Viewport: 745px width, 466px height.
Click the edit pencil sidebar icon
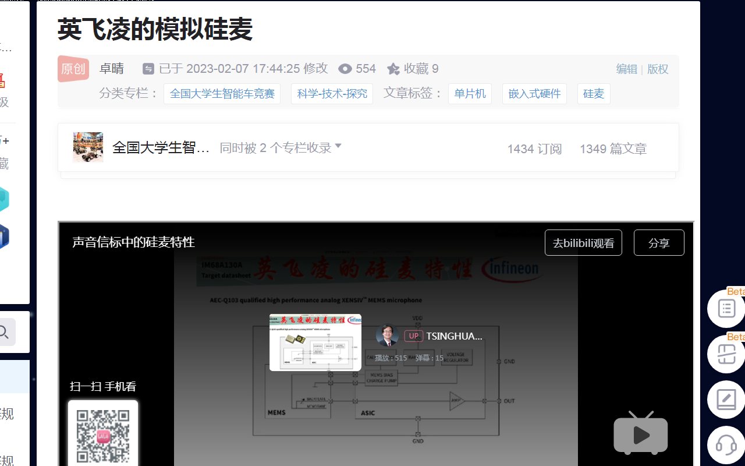point(726,400)
